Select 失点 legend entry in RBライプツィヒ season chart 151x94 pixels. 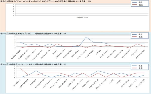click(x=137, y=37)
